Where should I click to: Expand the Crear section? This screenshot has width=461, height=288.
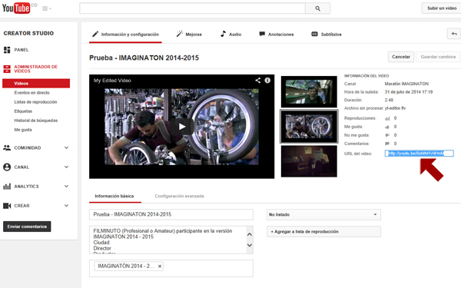click(x=66, y=206)
